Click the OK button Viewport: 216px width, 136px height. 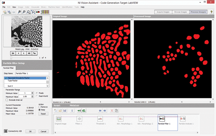coord(31,131)
